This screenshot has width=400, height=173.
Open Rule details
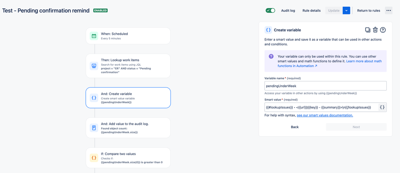coord(312,10)
